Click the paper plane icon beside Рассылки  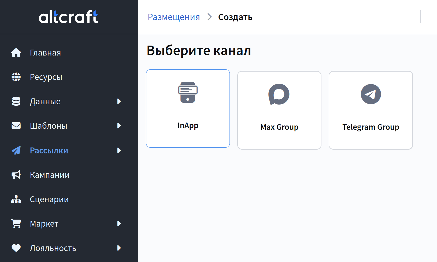pyautogui.click(x=16, y=150)
